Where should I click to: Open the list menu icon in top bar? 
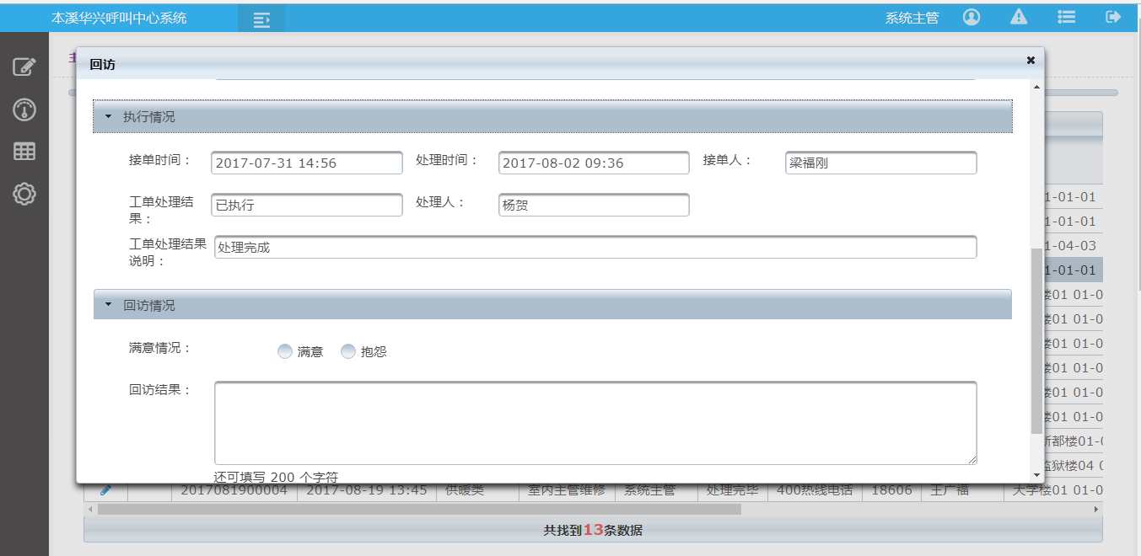point(1066,16)
